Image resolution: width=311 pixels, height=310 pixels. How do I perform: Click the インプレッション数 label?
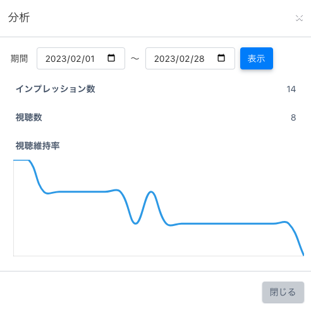click(56, 89)
